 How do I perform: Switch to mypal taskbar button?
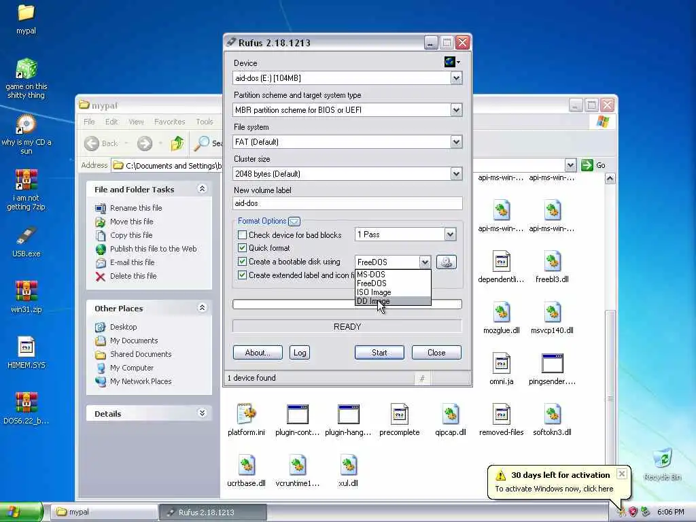(x=105, y=512)
